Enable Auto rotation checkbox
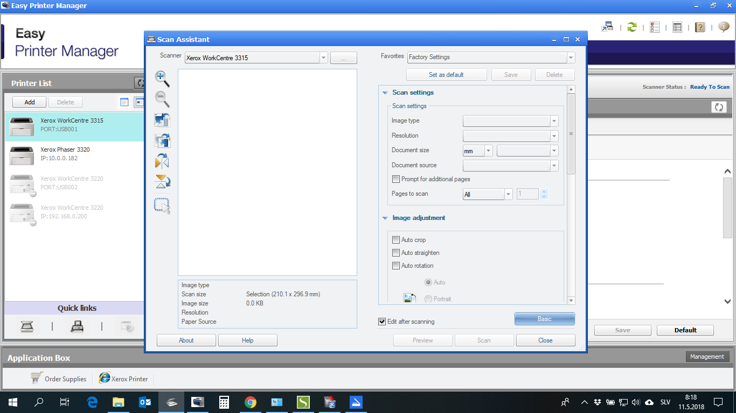The height and width of the screenshot is (413, 736). pyautogui.click(x=396, y=266)
